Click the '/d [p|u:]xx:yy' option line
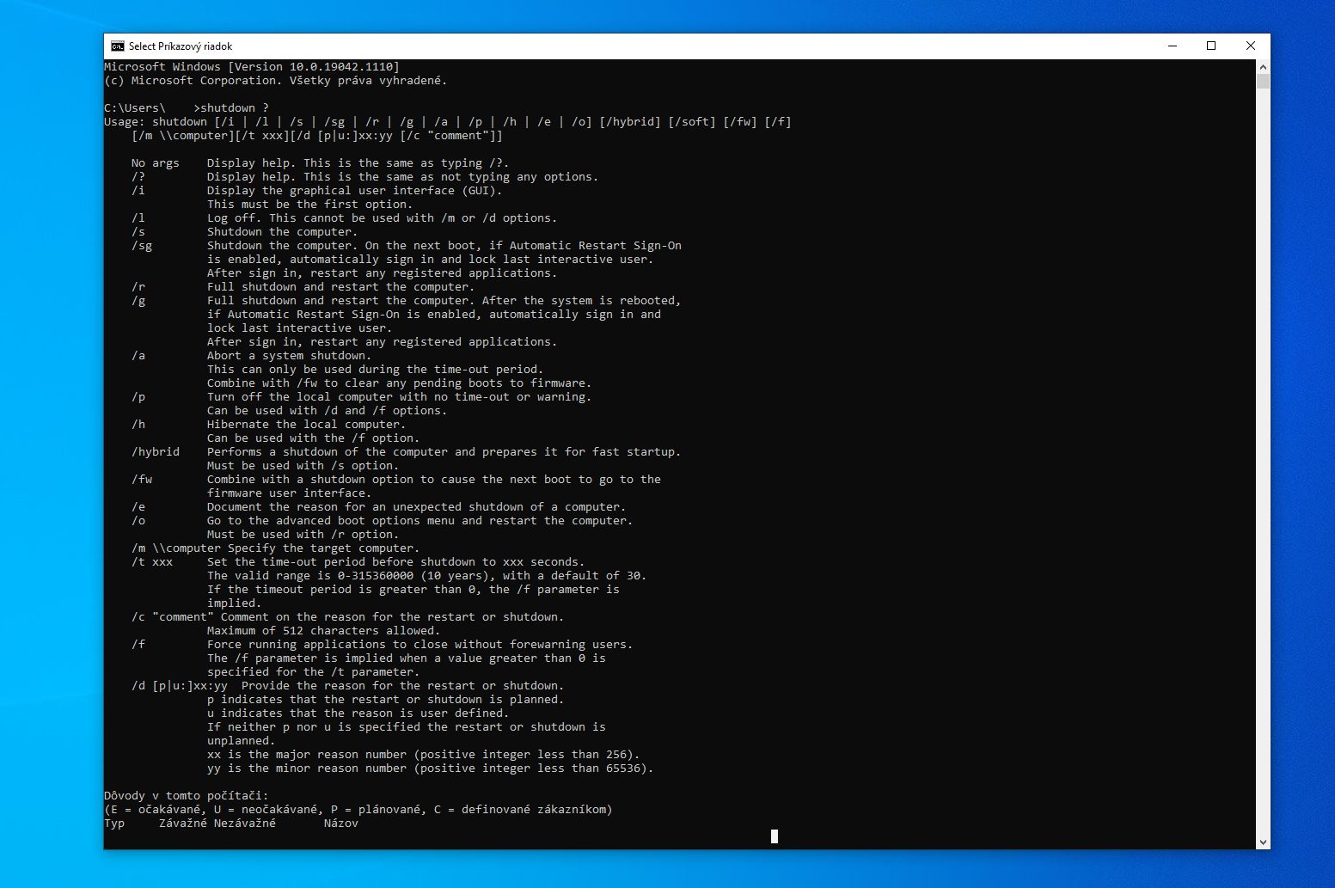This screenshot has height=888, width=1335. point(348,686)
